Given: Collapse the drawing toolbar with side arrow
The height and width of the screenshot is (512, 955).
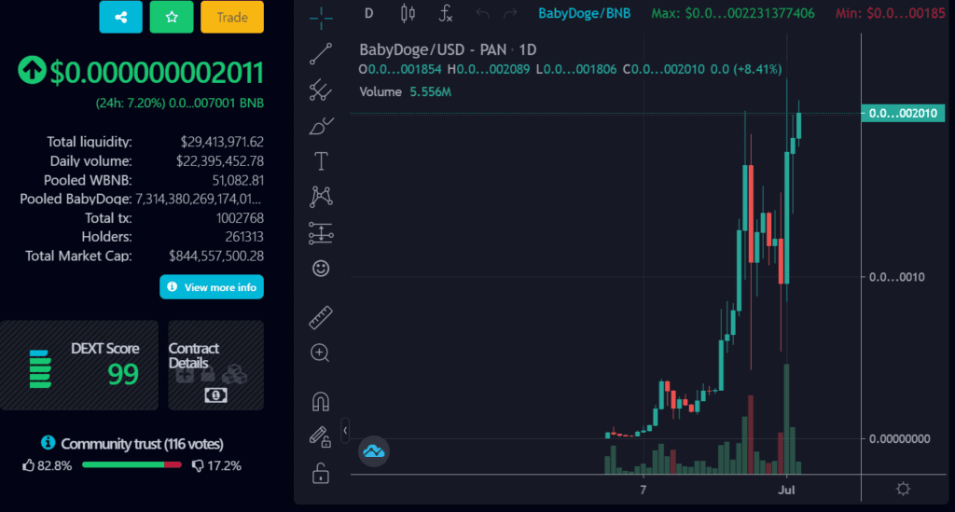Looking at the screenshot, I should (345, 431).
